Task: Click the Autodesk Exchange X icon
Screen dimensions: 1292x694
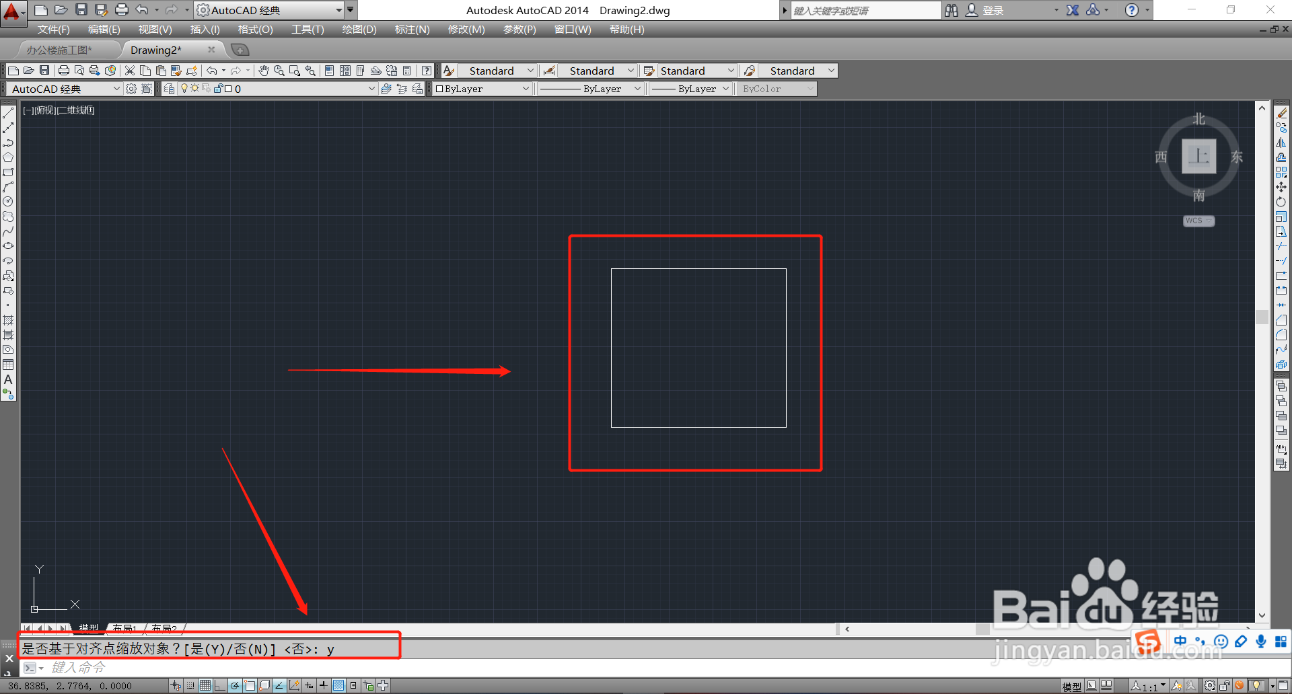Action: tap(1073, 10)
